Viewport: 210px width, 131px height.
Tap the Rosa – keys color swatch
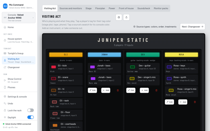(x=169, y=67)
